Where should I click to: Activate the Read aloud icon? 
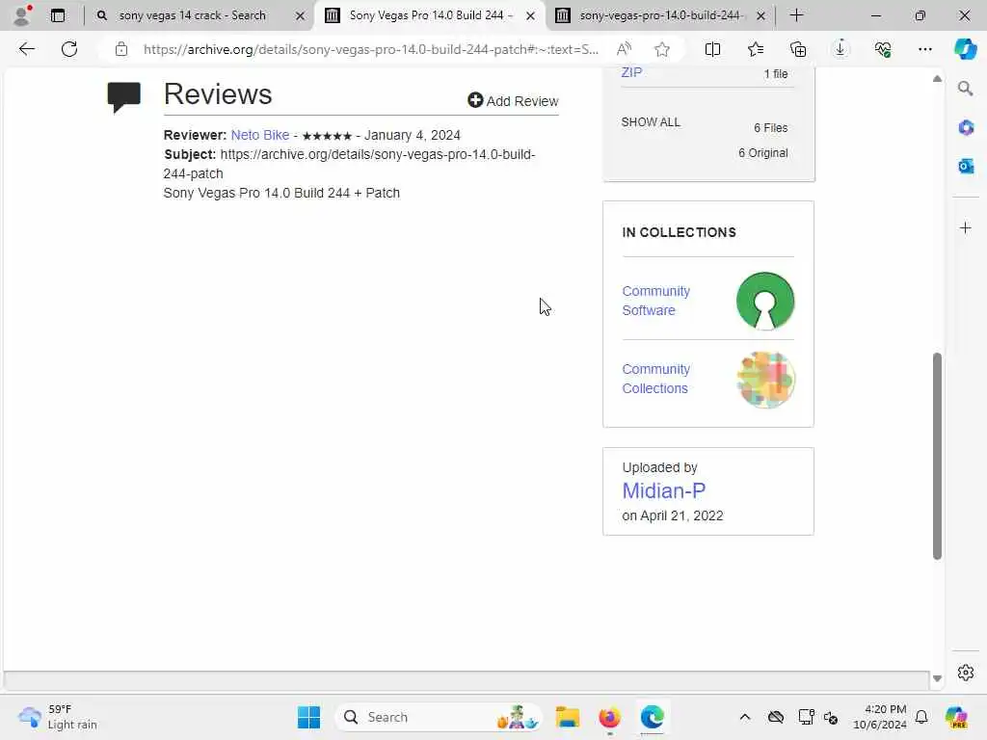[x=624, y=49]
